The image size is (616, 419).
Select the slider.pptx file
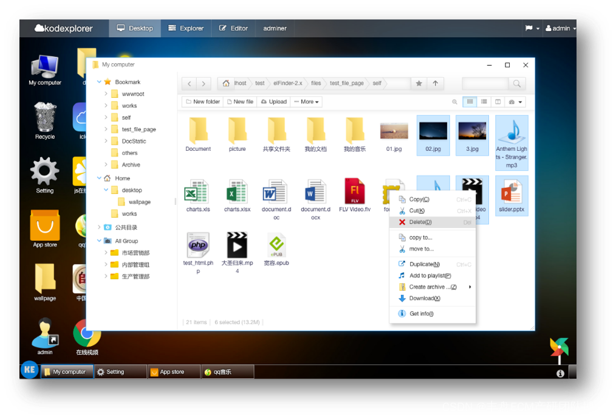pos(512,196)
